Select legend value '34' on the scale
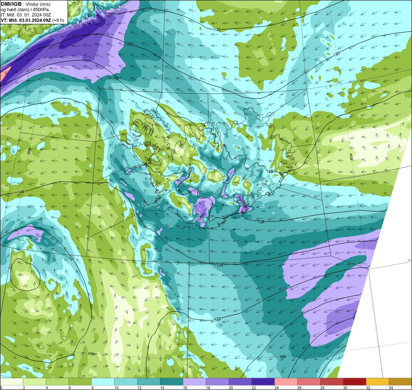 tap(391, 388)
